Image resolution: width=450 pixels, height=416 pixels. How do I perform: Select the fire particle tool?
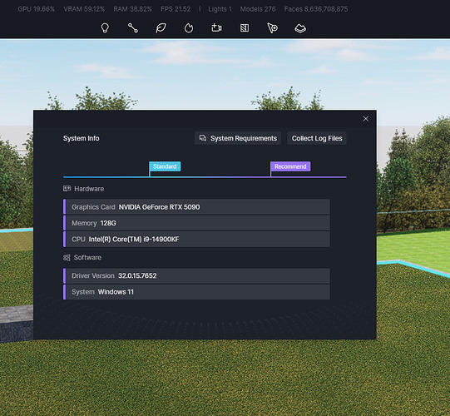point(189,28)
